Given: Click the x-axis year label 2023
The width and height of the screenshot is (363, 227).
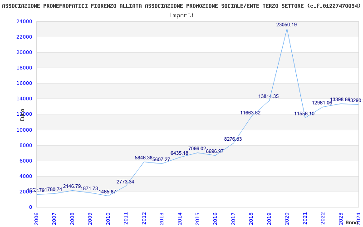Looking at the screenshot, I should 341,219.
